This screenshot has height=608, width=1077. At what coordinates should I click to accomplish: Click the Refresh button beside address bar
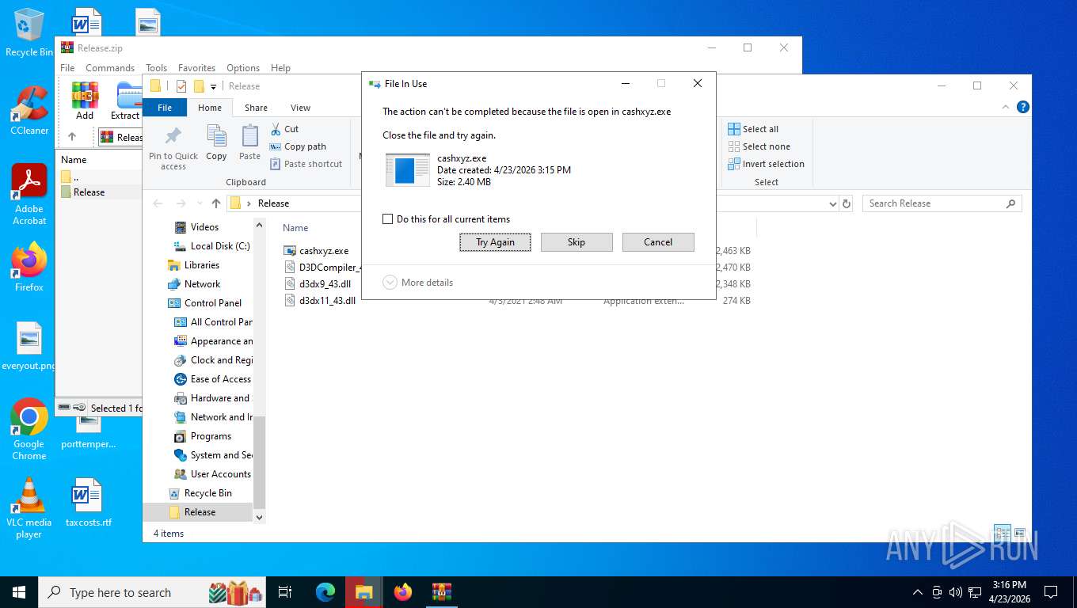click(847, 203)
